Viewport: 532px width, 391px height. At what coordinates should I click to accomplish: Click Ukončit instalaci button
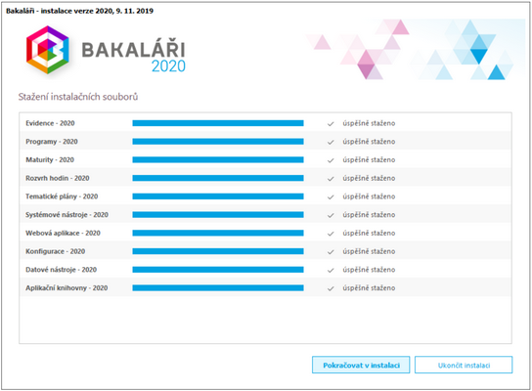(464, 365)
